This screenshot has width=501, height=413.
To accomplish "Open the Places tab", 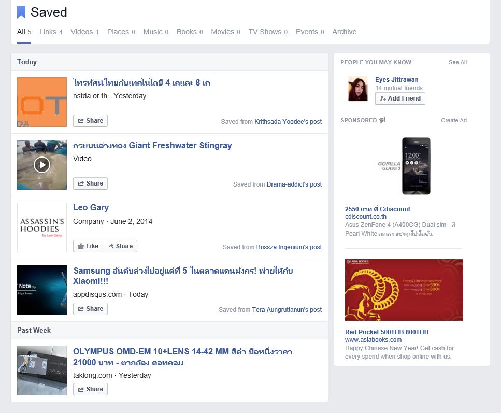I will (x=121, y=32).
